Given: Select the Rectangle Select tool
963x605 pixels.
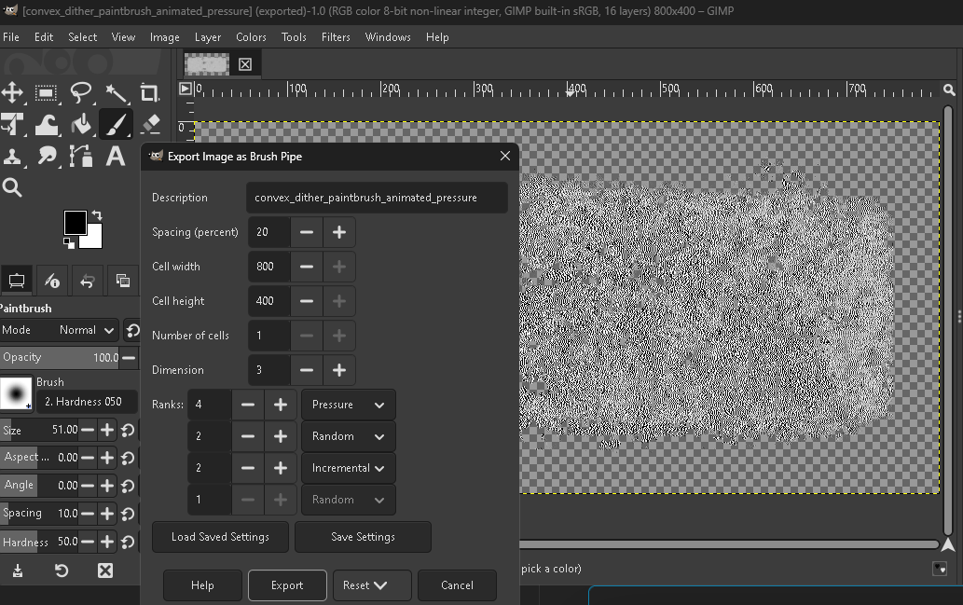Looking at the screenshot, I should pyautogui.click(x=47, y=92).
